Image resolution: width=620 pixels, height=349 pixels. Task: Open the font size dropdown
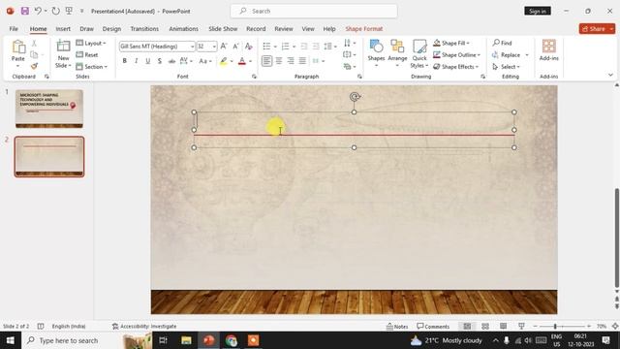coord(214,47)
